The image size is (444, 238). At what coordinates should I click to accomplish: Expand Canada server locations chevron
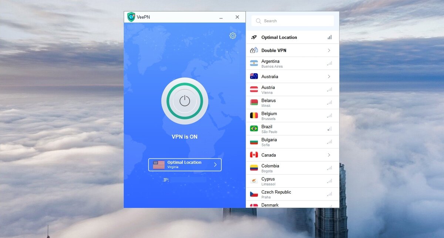pyautogui.click(x=329, y=155)
